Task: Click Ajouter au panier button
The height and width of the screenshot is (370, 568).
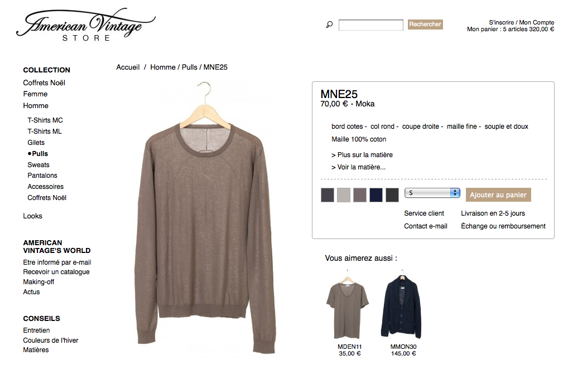Action: (498, 194)
